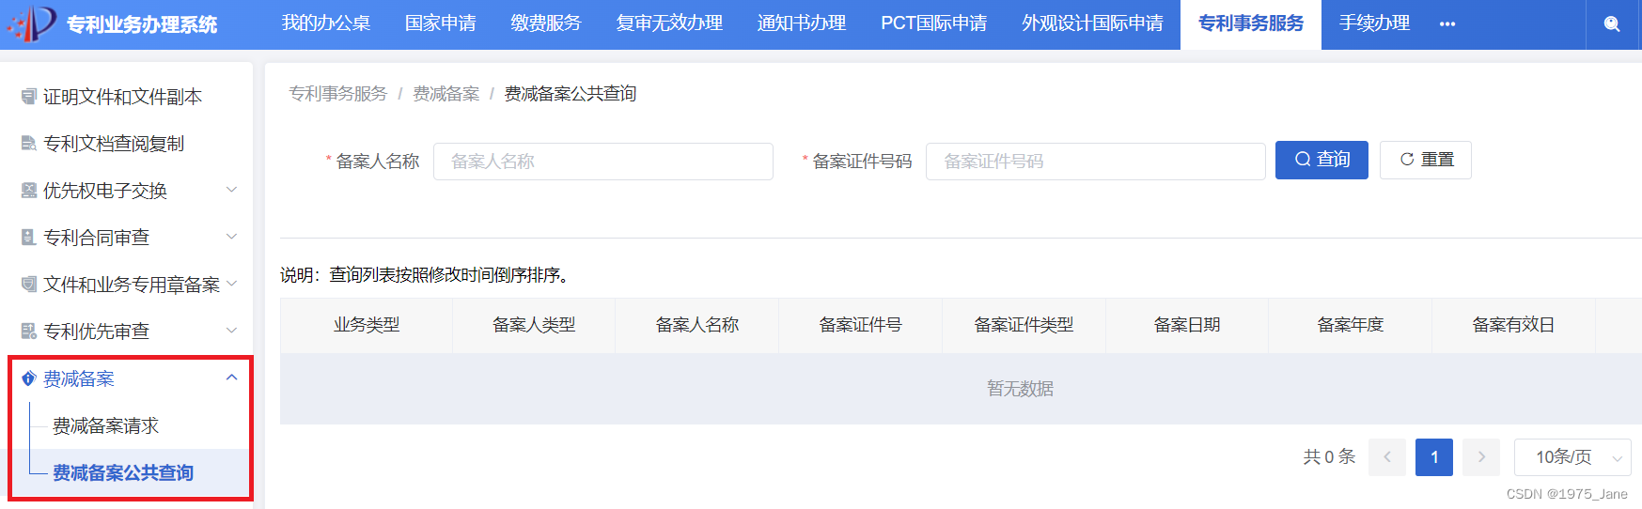
Task: Click the patent system logo icon
Action: pos(32,23)
